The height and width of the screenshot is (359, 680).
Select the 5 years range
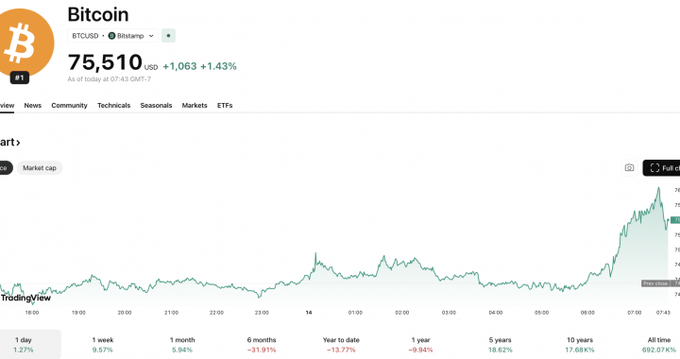pyautogui.click(x=500, y=344)
